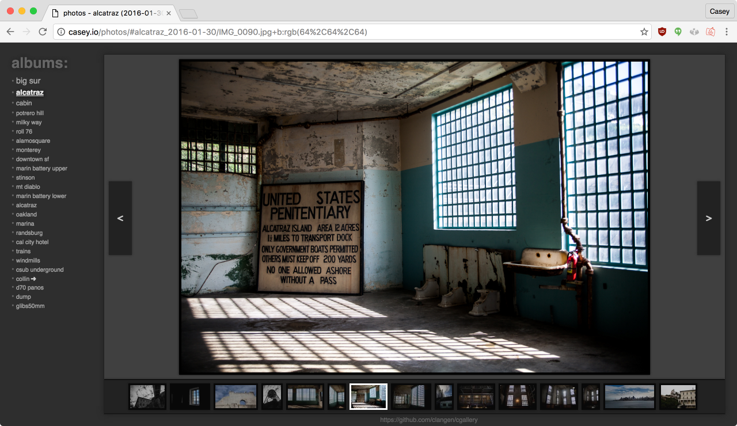
Task: Focus the casey.io URL address bar
Action: [x=352, y=32]
